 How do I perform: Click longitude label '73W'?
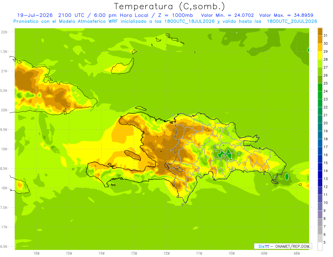tap(134, 253)
